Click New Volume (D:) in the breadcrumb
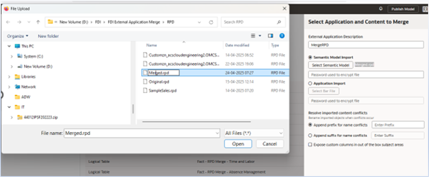 click(x=74, y=22)
